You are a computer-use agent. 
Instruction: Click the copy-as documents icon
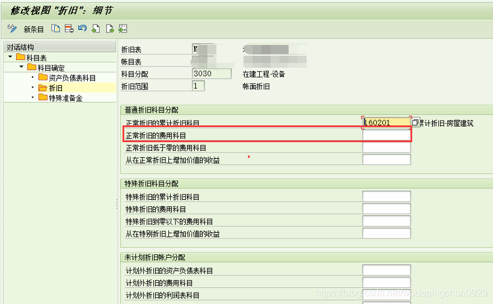(56, 29)
